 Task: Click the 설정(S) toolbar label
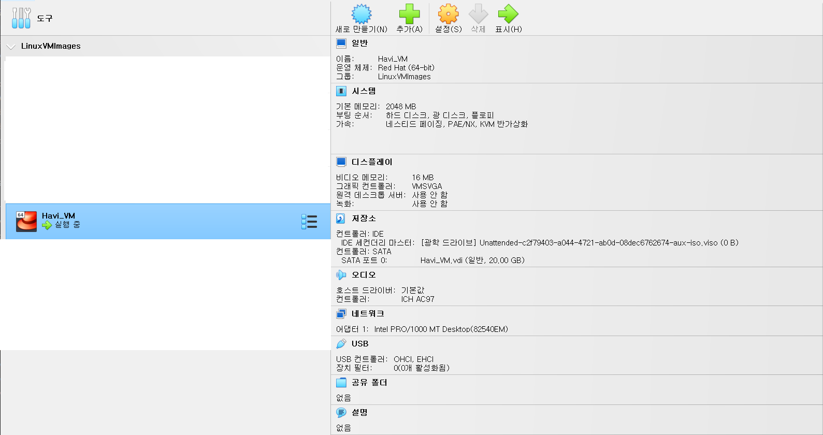(x=449, y=30)
